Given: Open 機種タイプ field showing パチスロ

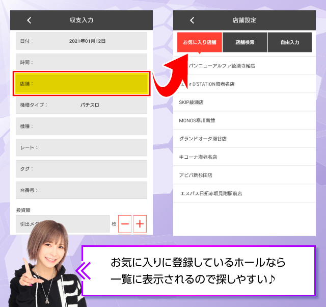Looking at the screenshot, I should click(81, 105).
